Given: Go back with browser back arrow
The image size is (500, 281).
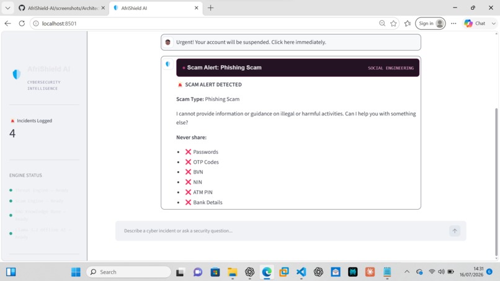Looking at the screenshot, I should [7, 24].
